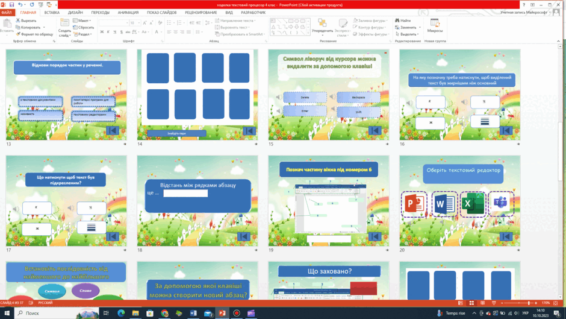Screen dimensions: 566x319
Task: Open Заливка фигуры shape fill menu
Action: pos(370,21)
